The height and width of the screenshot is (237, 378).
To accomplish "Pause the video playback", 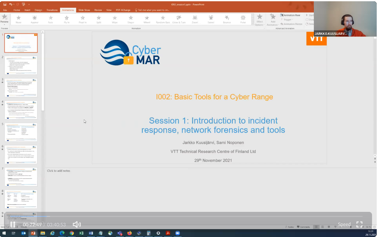I will click(x=12, y=224).
